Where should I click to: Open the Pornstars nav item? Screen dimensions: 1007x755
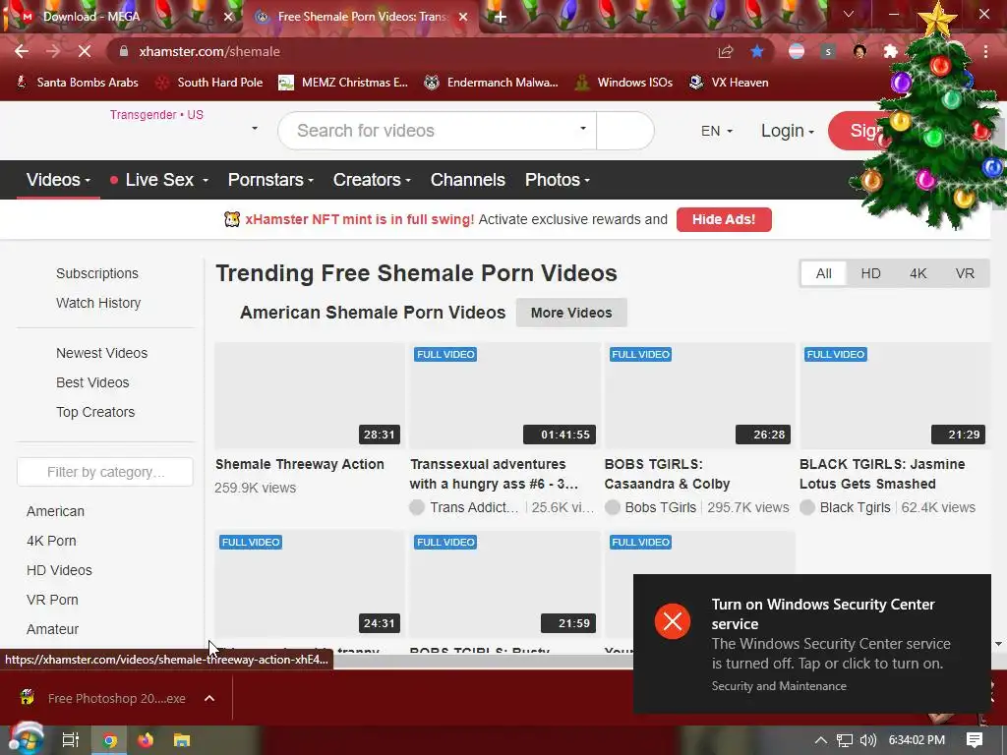tap(270, 180)
